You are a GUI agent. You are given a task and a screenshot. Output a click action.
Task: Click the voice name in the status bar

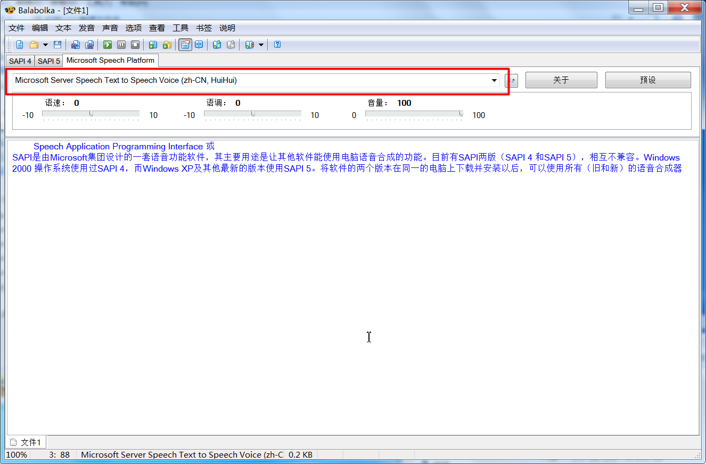coord(182,455)
